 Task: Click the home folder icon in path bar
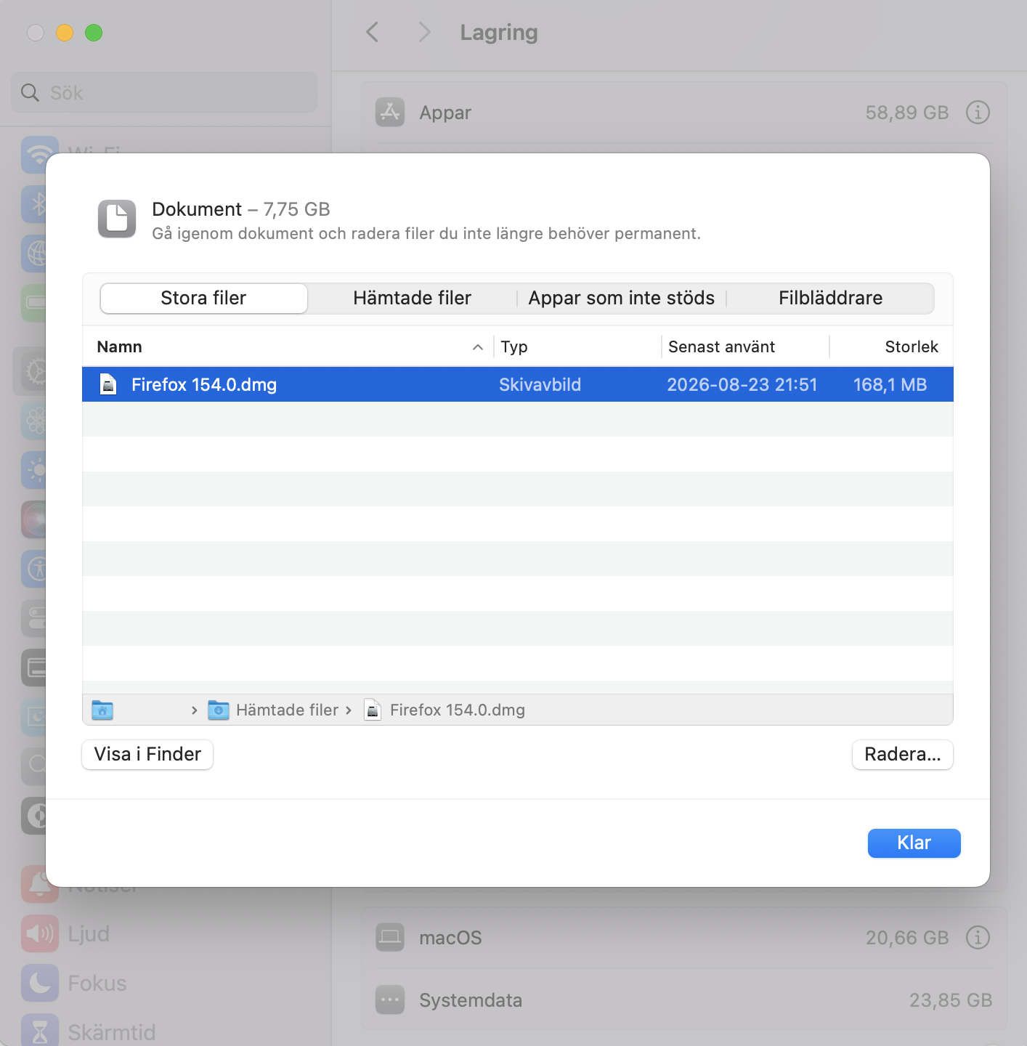(102, 710)
